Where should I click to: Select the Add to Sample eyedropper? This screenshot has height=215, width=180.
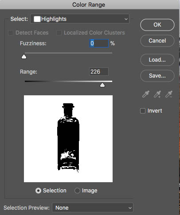pyautogui.click(x=157, y=94)
